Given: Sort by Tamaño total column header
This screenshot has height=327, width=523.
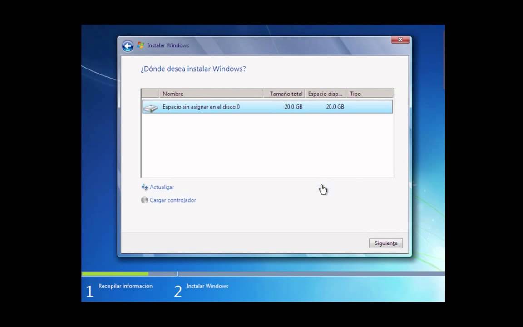Looking at the screenshot, I should point(284,94).
